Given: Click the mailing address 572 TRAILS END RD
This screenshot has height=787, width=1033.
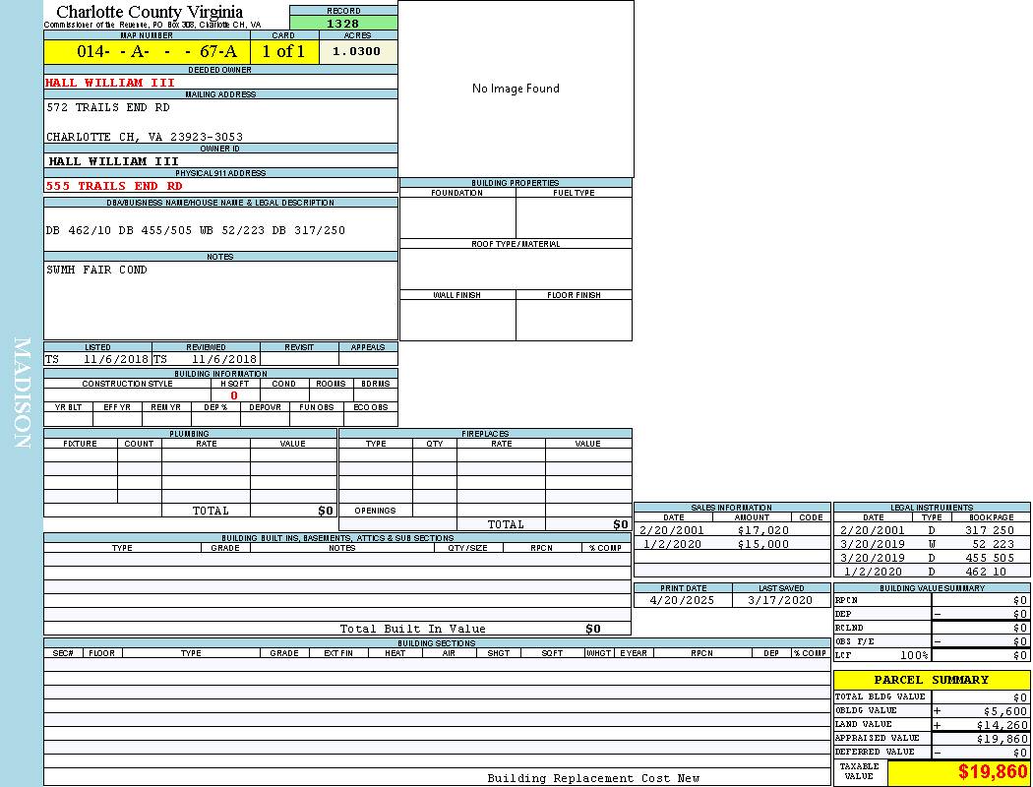Looking at the screenshot, I should click(108, 107).
